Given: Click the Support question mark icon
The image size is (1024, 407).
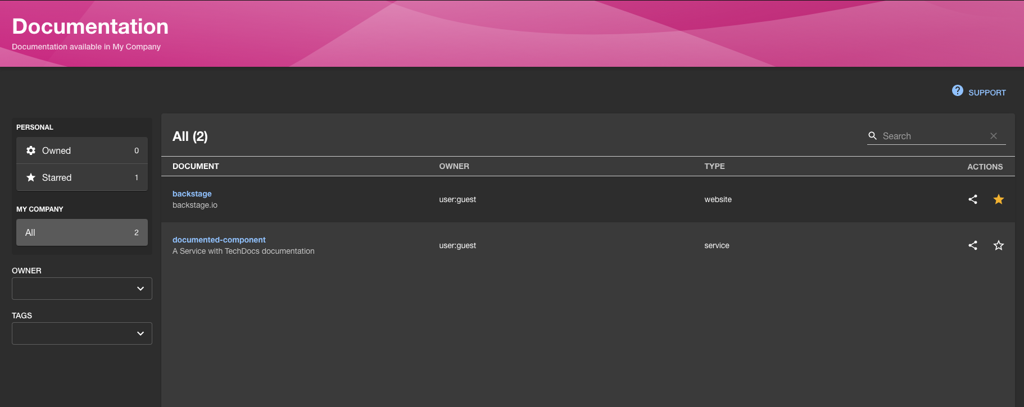Looking at the screenshot, I should coord(957,91).
